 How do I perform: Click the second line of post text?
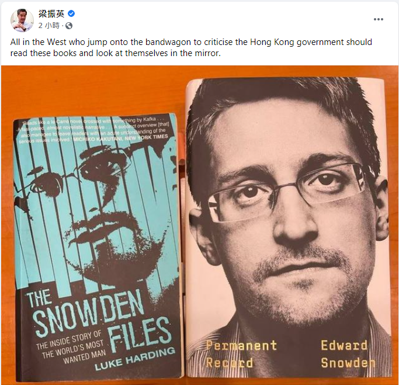[115, 53]
